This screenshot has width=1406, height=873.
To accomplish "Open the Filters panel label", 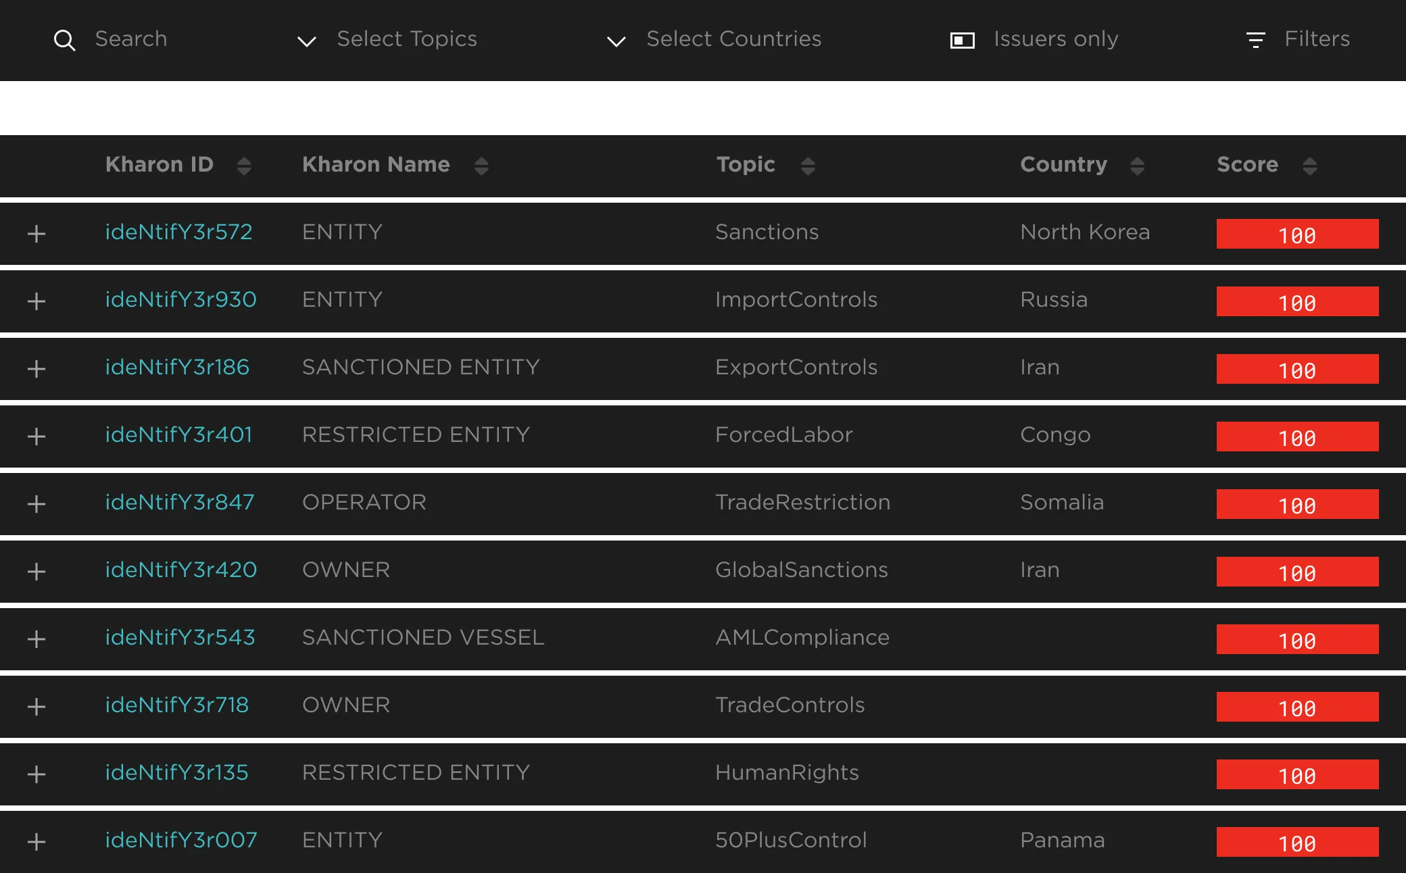I will pos(1317,39).
